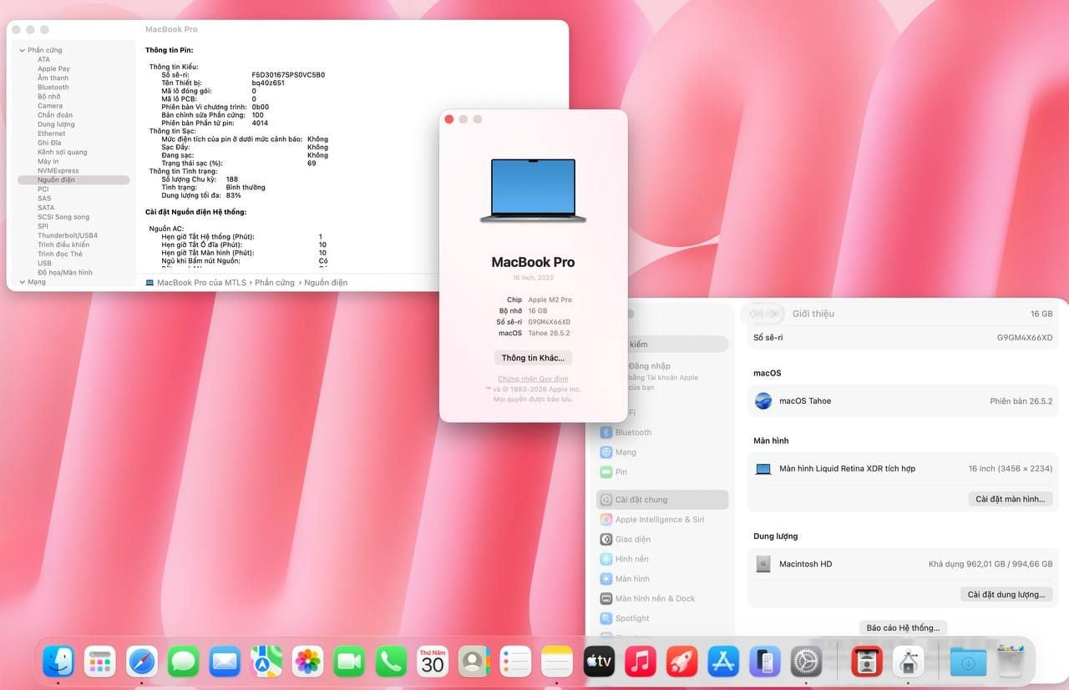
Task: Open the Photos app in Dock
Action: pos(308,662)
